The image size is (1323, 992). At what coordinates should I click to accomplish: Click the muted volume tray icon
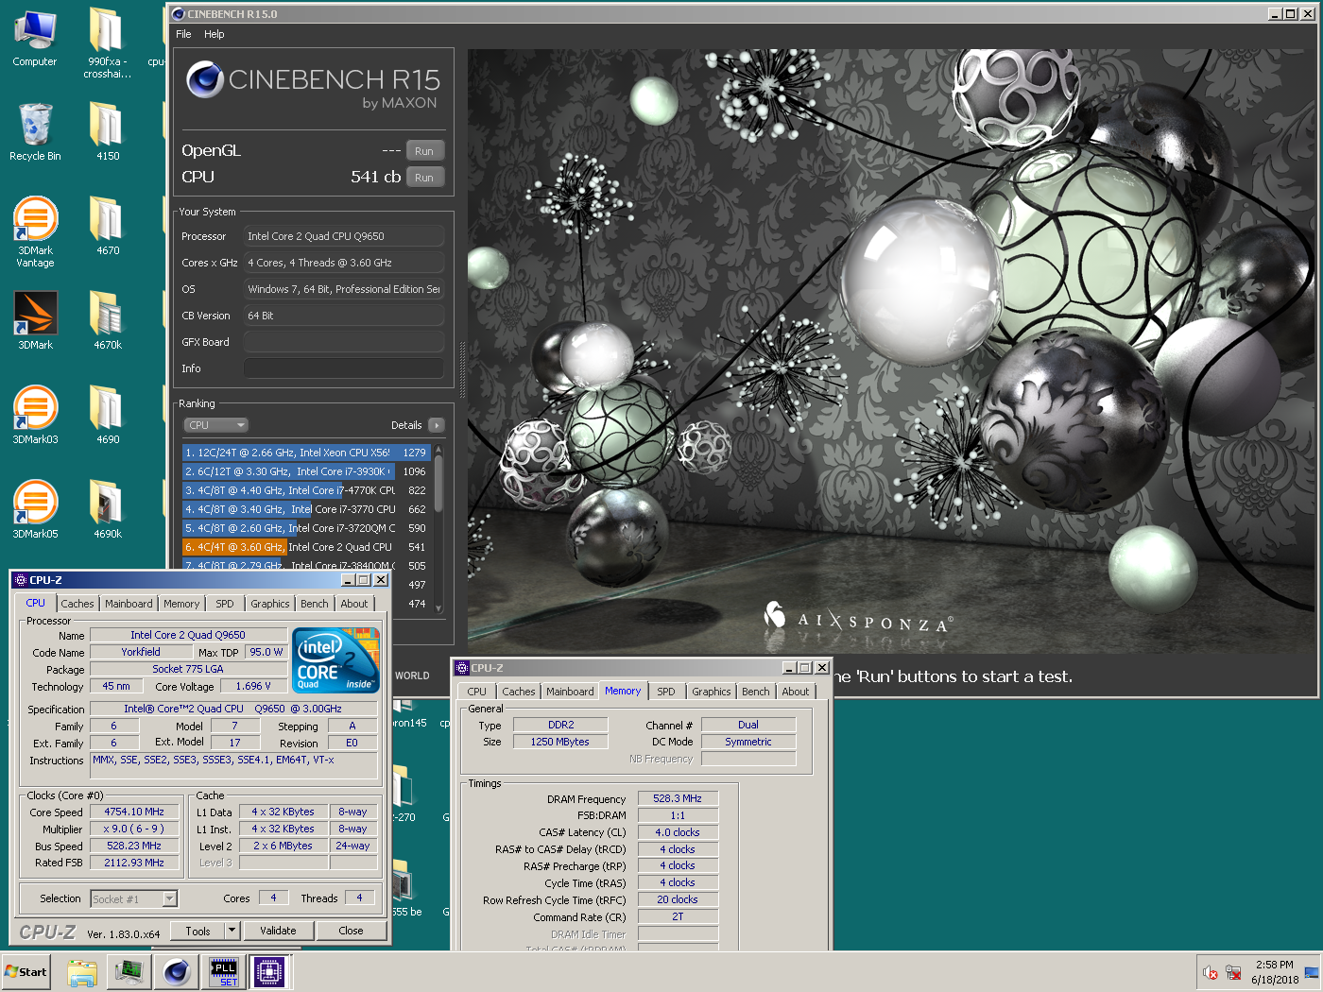(x=1211, y=972)
